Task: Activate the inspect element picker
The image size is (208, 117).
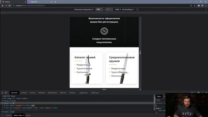Action: 3,93
